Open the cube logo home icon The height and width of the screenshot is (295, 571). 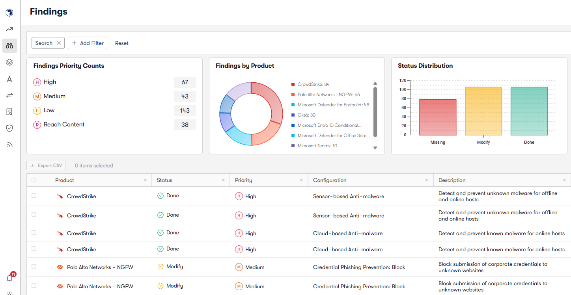(9, 13)
